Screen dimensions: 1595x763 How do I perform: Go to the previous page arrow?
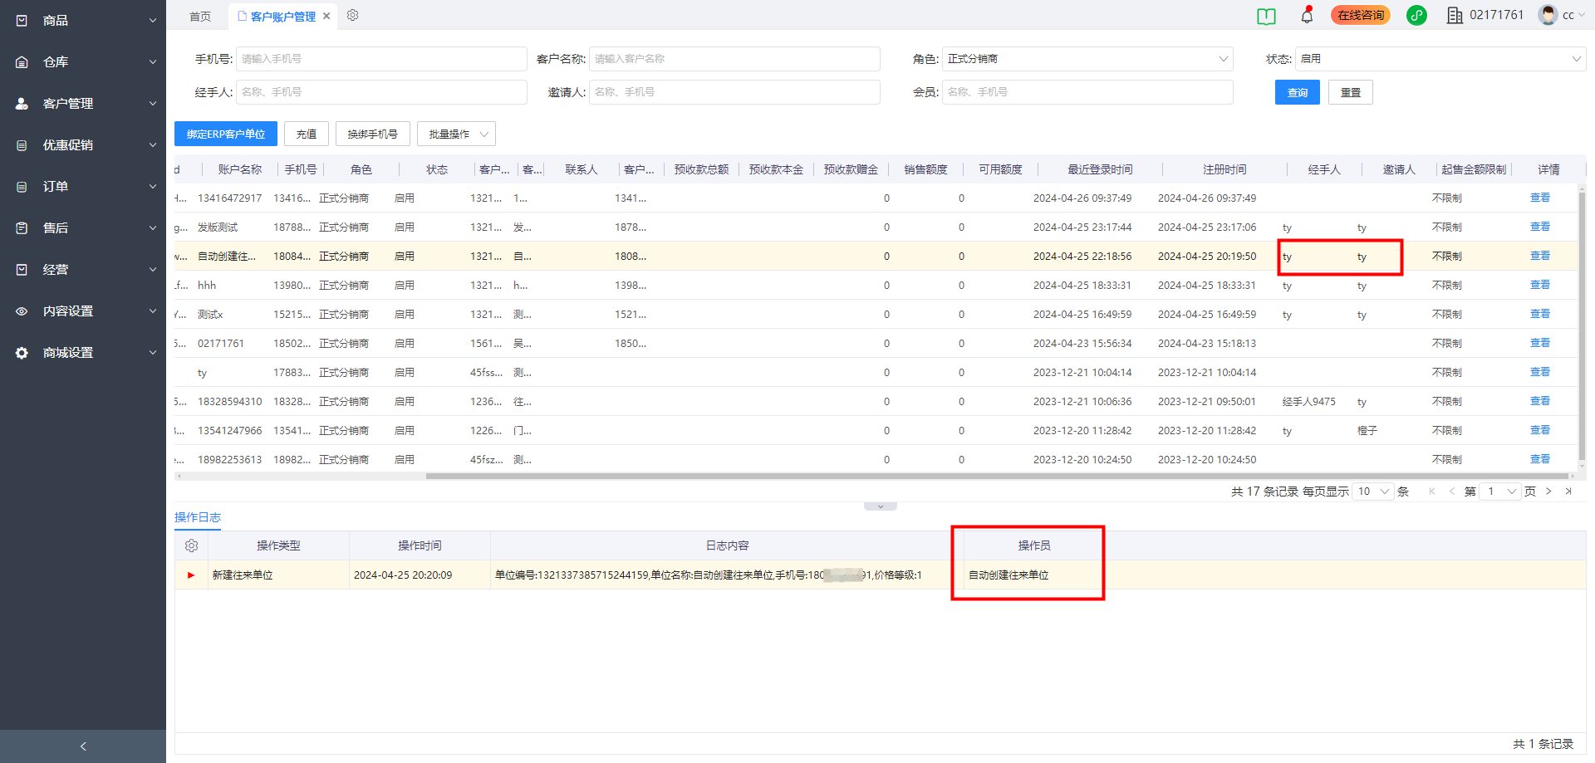pos(1451,492)
